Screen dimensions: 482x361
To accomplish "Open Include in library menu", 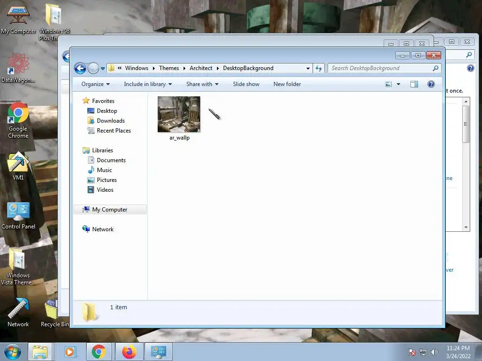I will tap(148, 84).
